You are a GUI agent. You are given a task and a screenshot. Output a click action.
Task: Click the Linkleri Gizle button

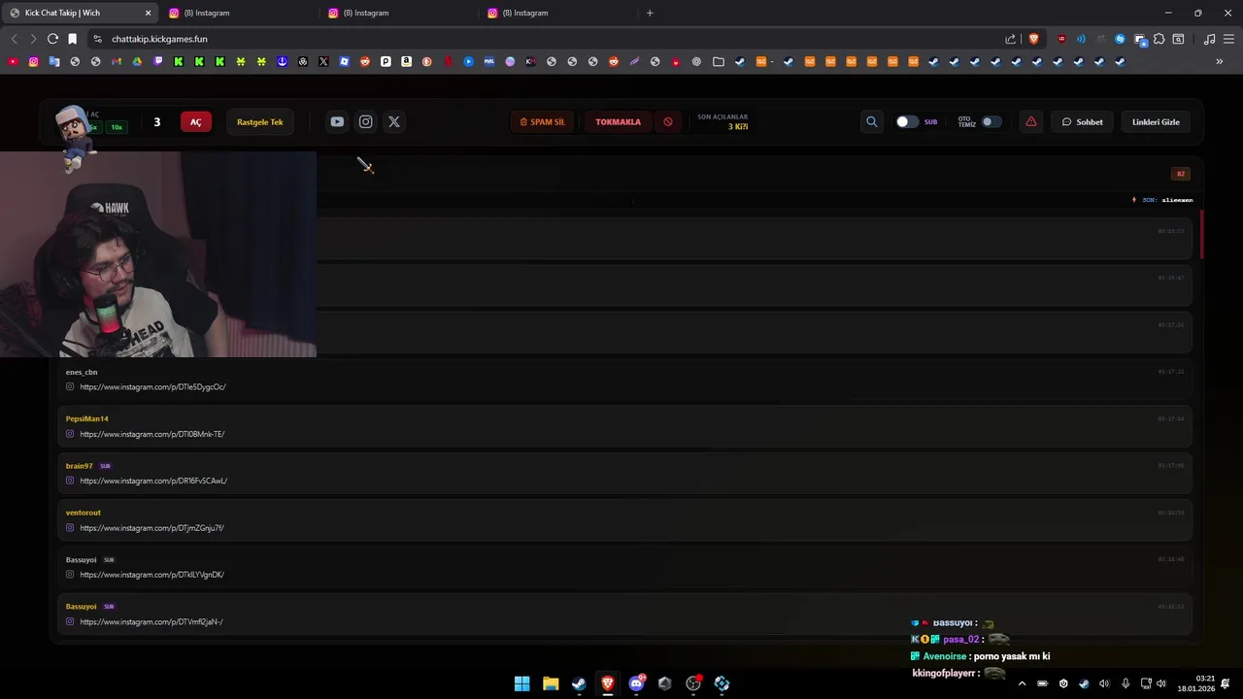click(x=1156, y=121)
